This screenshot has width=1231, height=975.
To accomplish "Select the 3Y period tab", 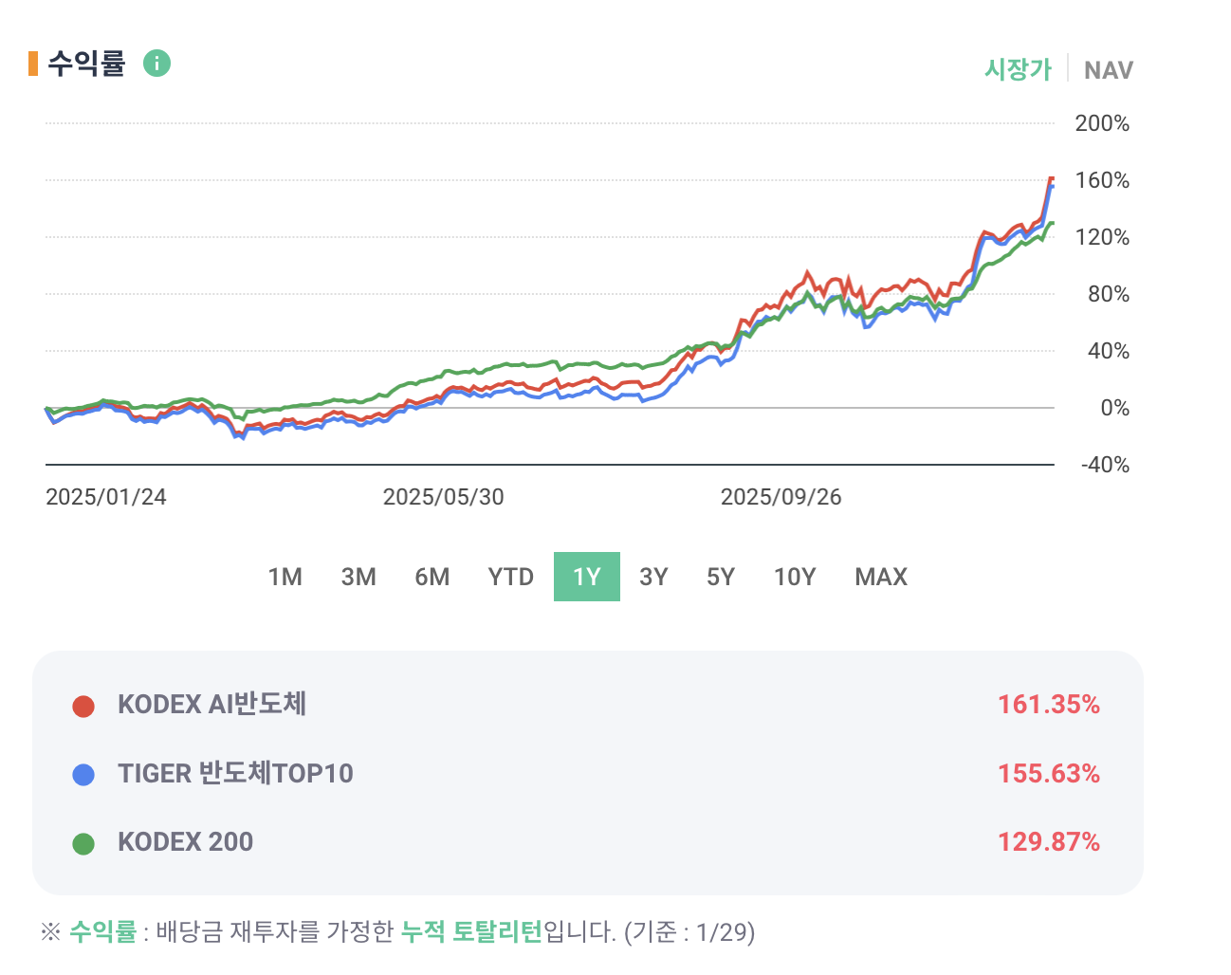I will point(653,577).
